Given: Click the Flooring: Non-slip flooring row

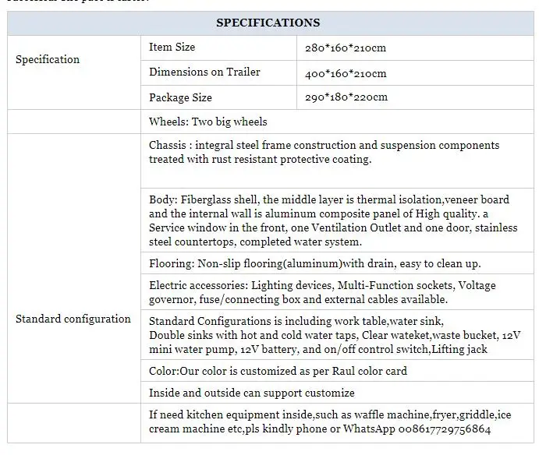Looking at the screenshot, I should point(314,263).
